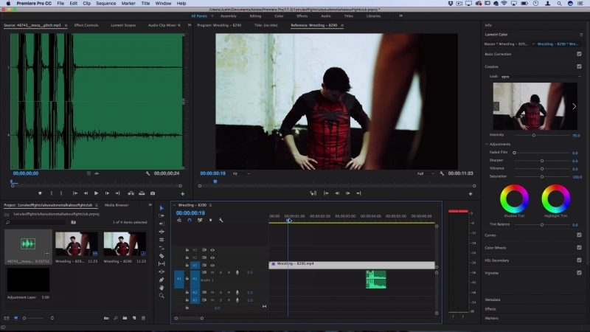Viewport: 590px width, 332px height.
Task: Select the Hand tool
Action: coord(162,288)
